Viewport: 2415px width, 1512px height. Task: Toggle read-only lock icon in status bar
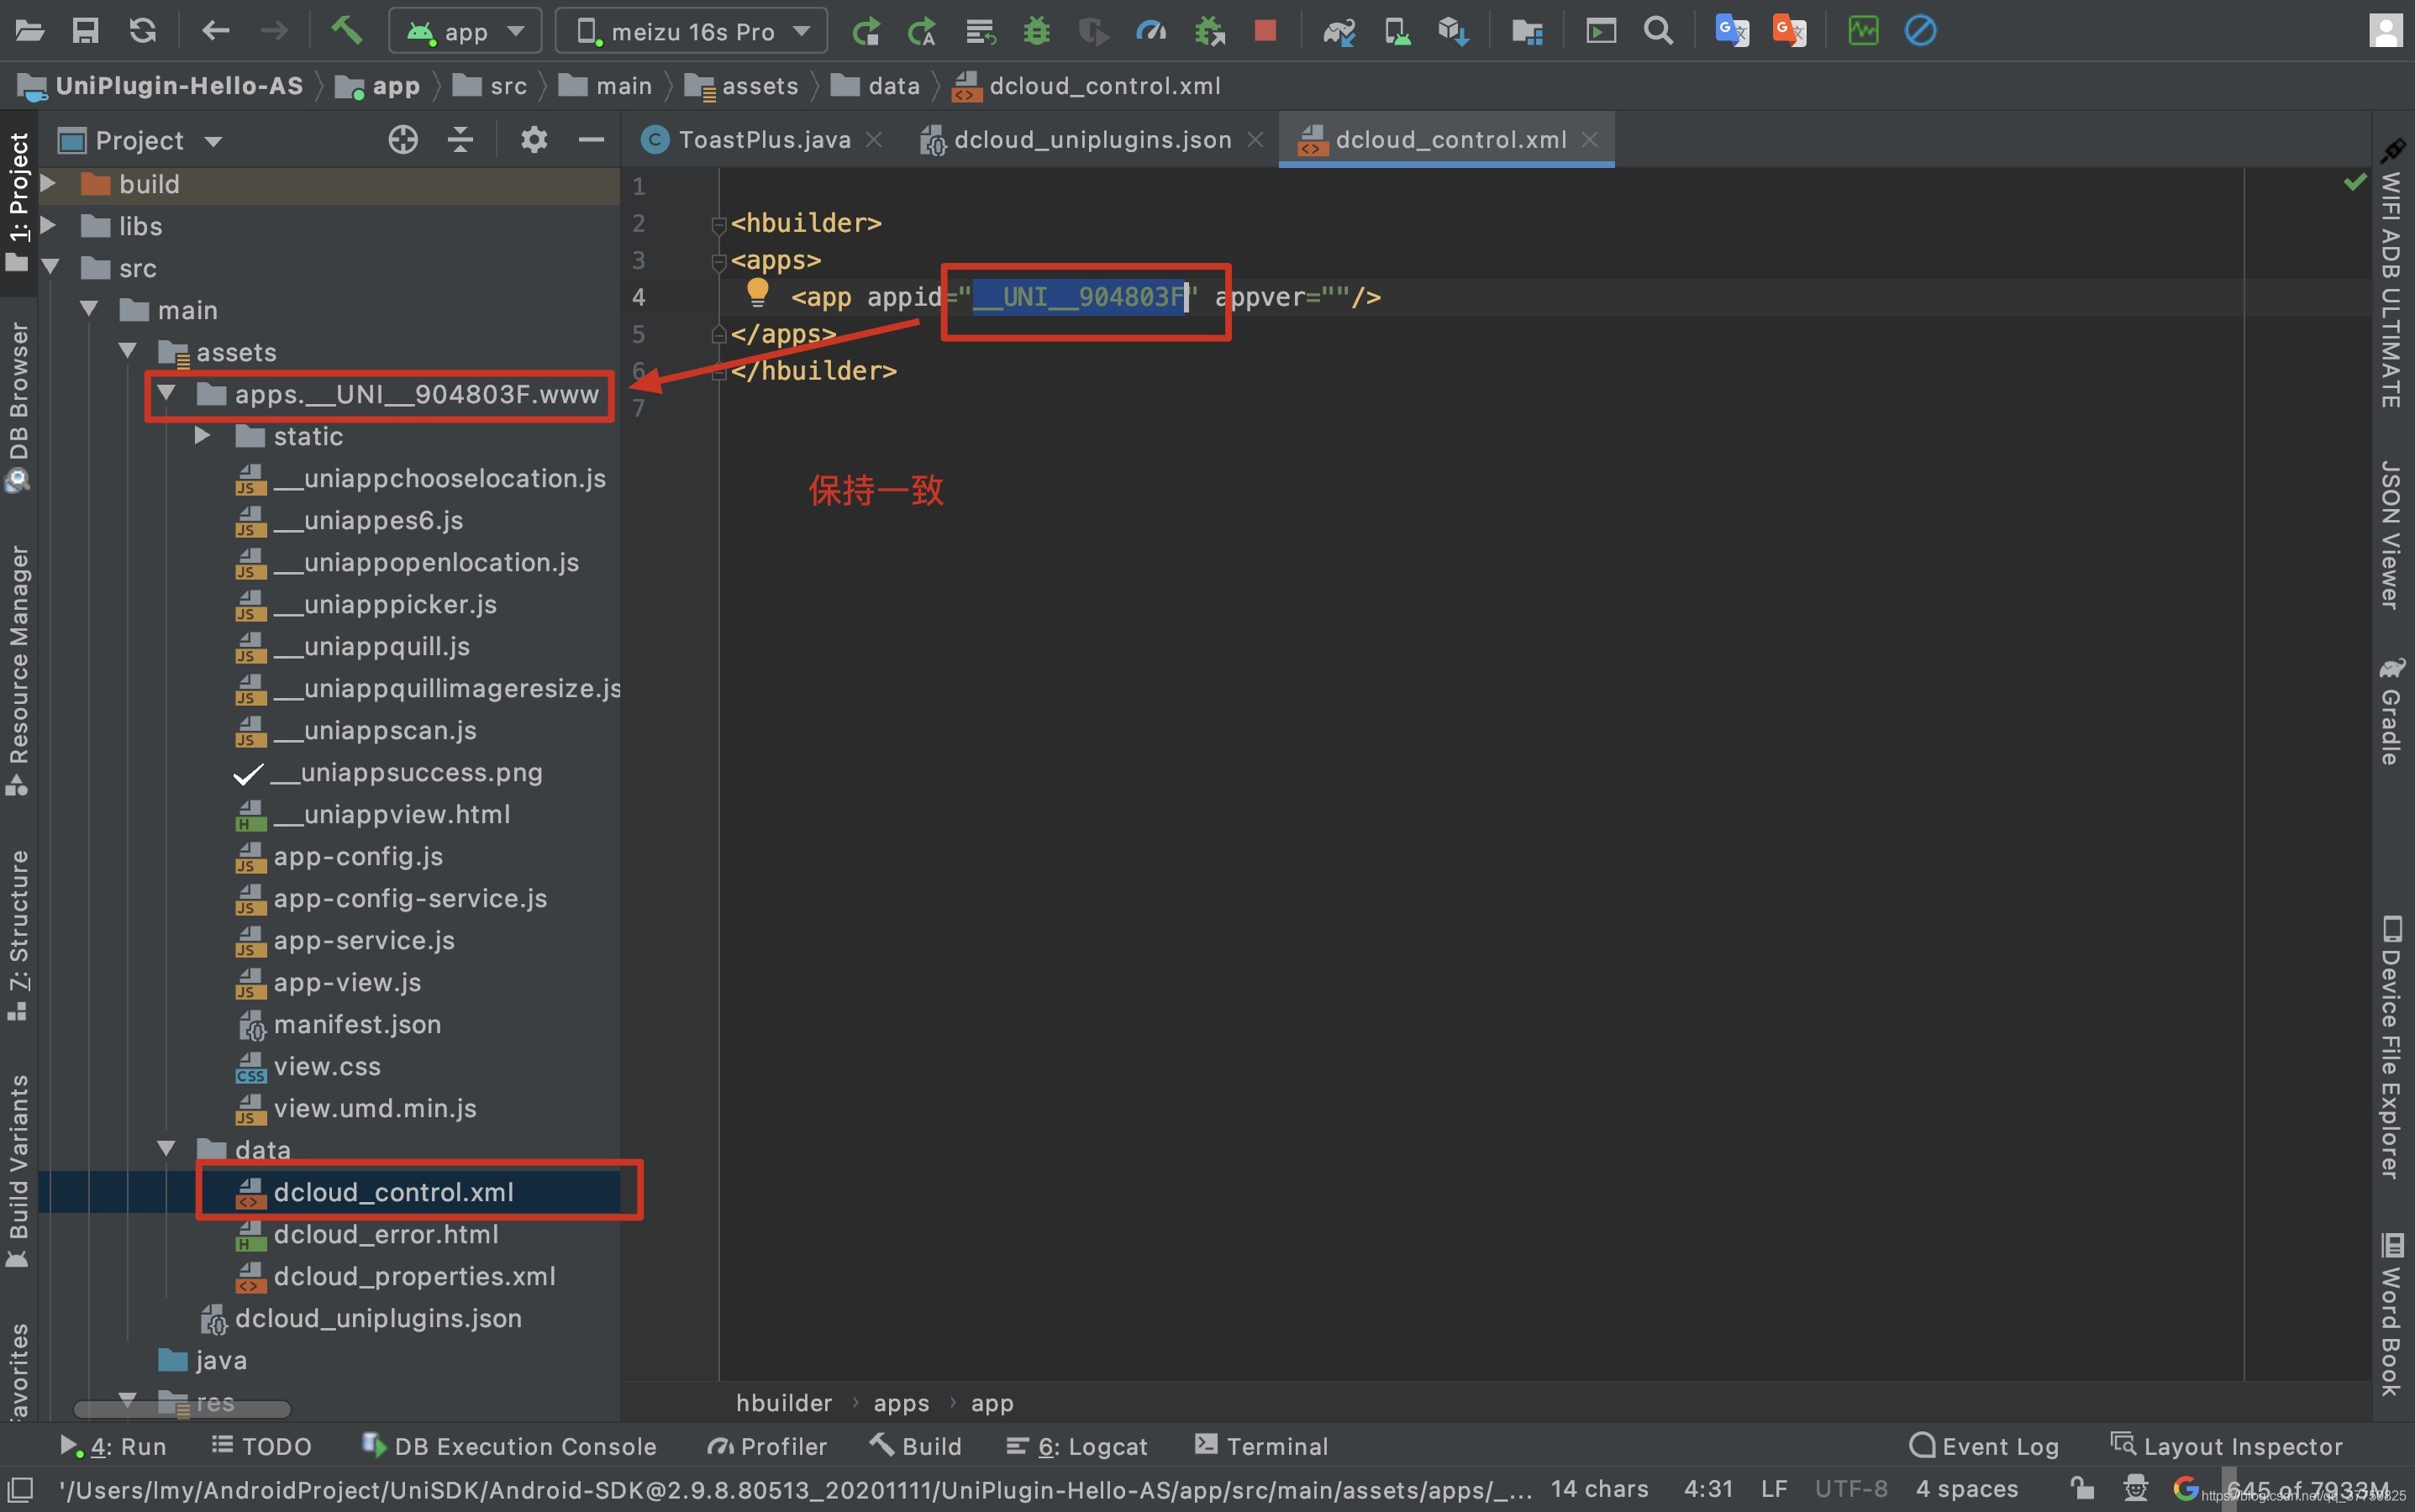click(x=2083, y=1488)
